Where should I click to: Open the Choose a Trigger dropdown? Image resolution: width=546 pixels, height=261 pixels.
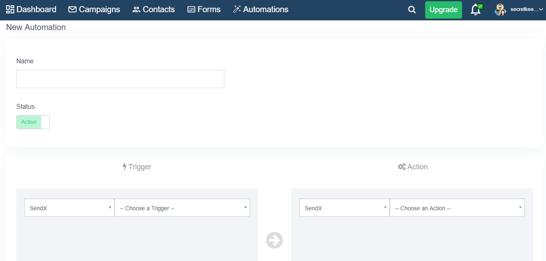[182, 208]
